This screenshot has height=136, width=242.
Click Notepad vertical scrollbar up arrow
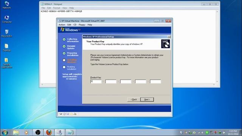[x=217, y=12]
